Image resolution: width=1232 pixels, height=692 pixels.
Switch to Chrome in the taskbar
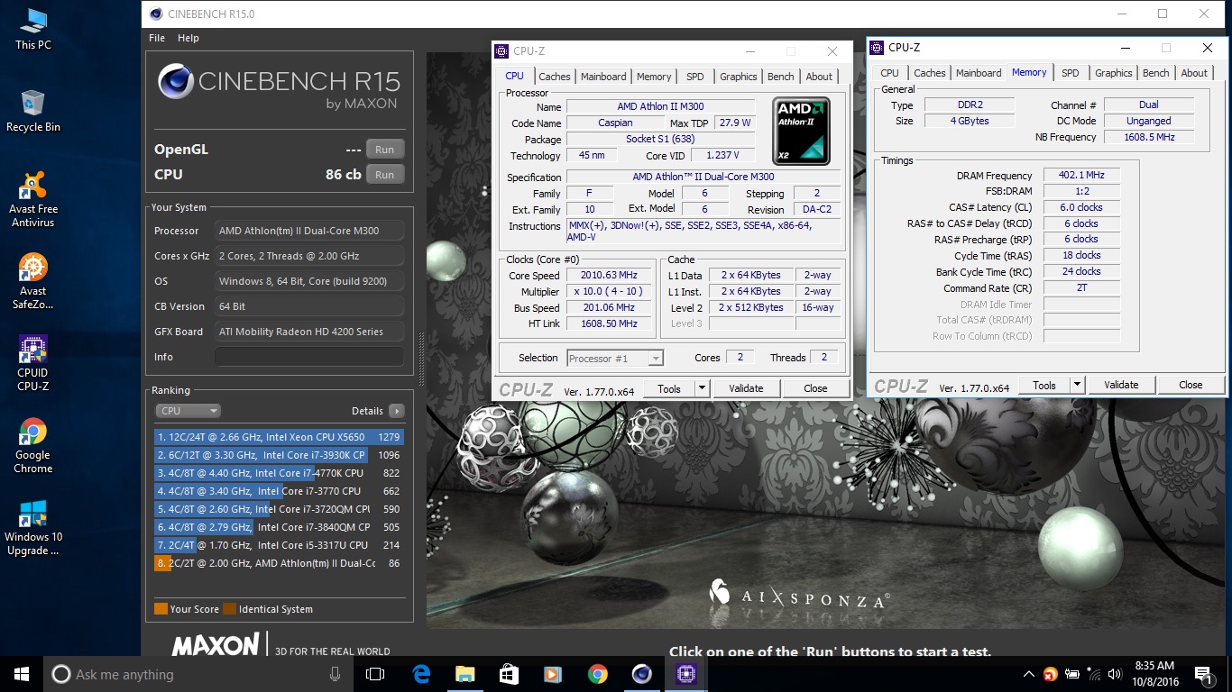(597, 674)
